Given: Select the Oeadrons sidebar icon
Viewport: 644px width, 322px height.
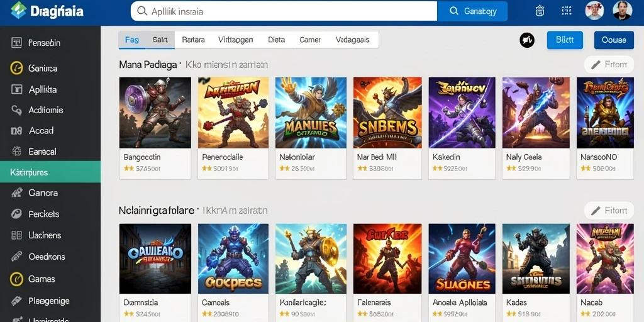Looking at the screenshot, I should tap(16, 257).
